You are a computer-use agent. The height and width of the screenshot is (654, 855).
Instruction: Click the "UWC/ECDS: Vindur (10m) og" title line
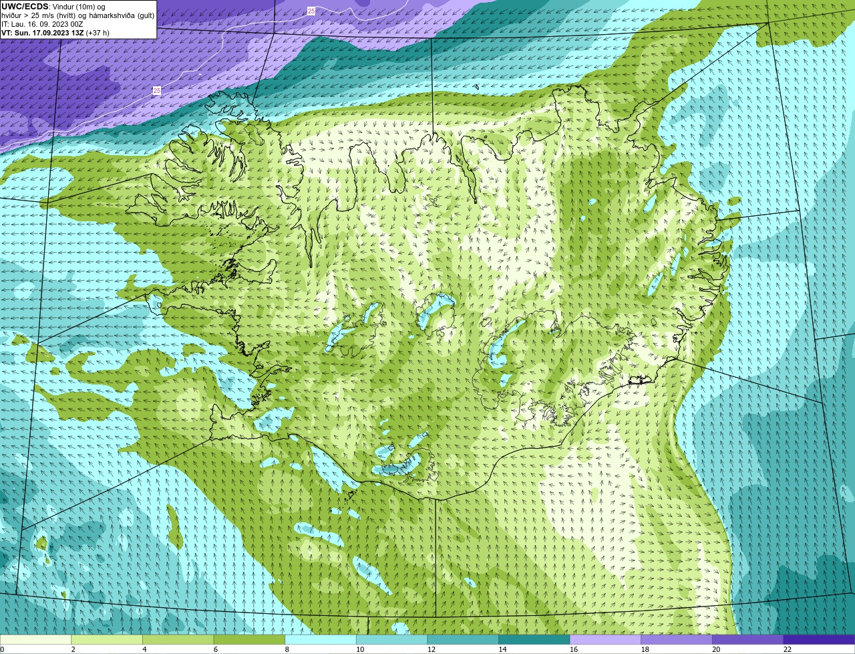coord(53,7)
